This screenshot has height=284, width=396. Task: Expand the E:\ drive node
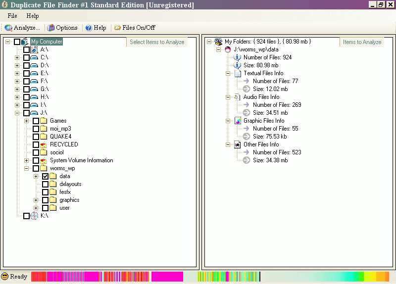[17, 73]
